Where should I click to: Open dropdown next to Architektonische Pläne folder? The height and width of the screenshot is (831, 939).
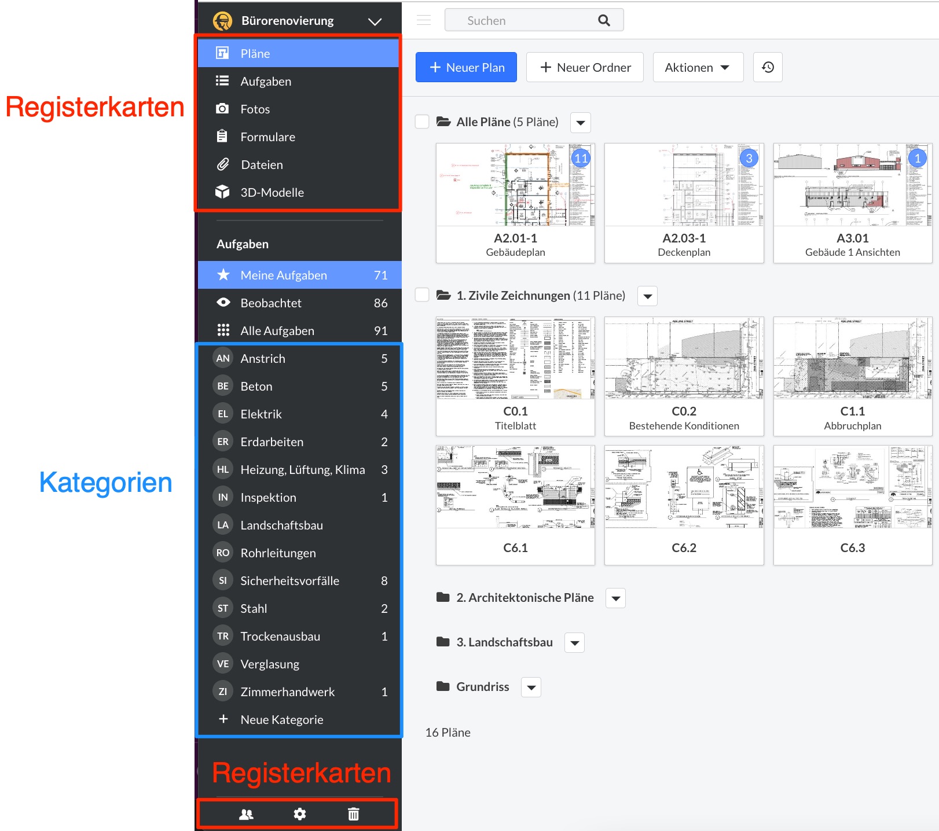coord(615,598)
